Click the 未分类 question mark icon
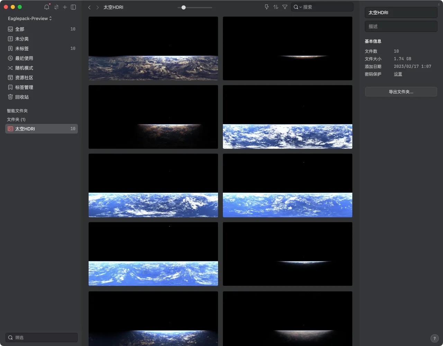Viewport: 443px width, 346px height. [x=10, y=39]
